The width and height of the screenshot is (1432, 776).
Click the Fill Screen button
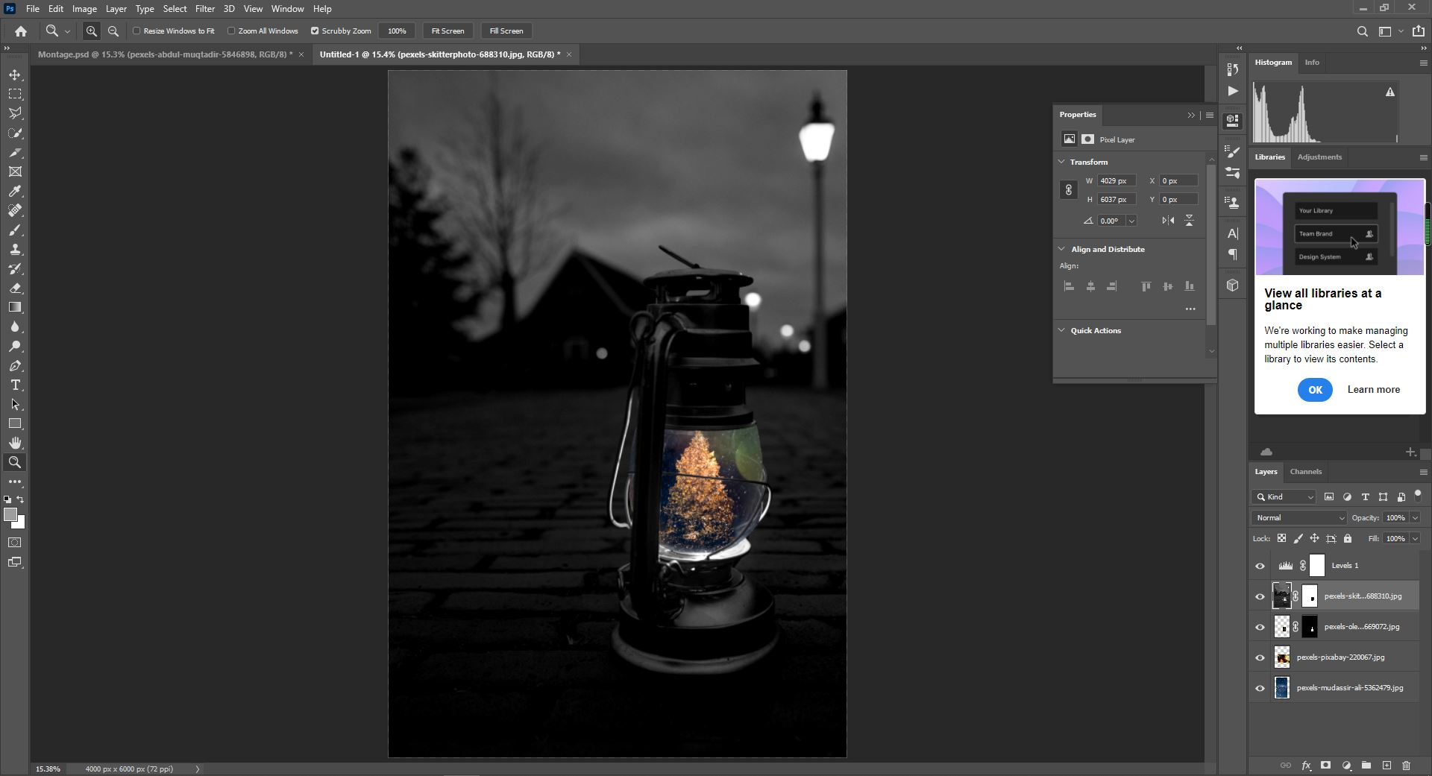click(x=506, y=31)
